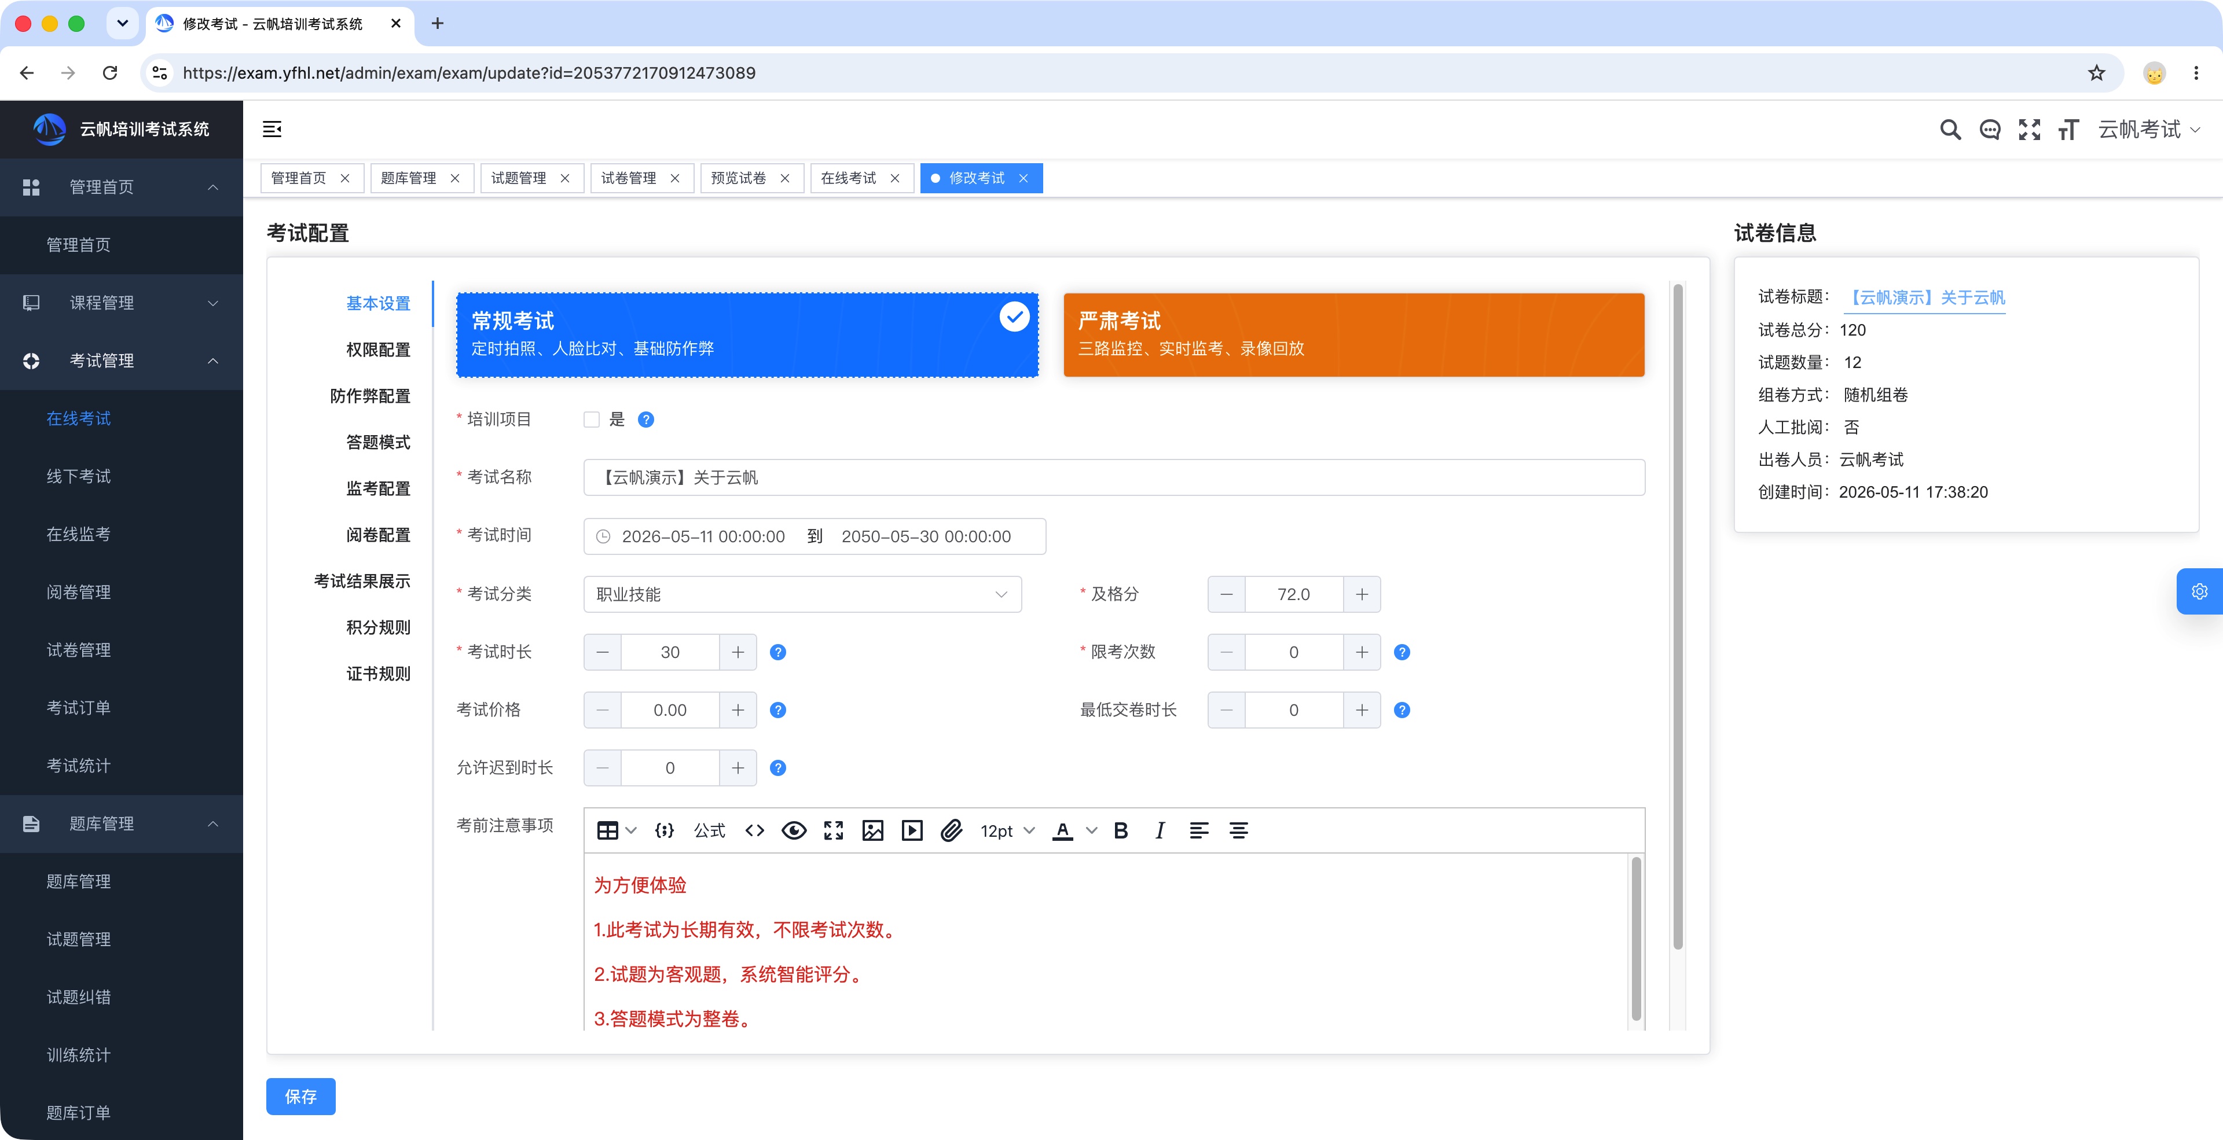Image resolution: width=2223 pixels, height=1140 pixels.
Task: Click the 保存 save button
Action: 300,1096
